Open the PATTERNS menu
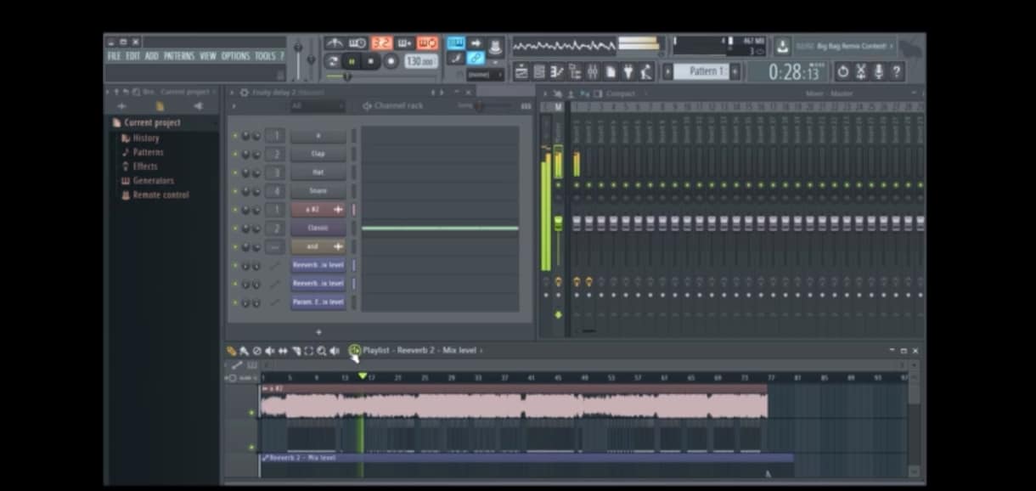The width and height of the screenshot is (1036, 491). point(179,56)
